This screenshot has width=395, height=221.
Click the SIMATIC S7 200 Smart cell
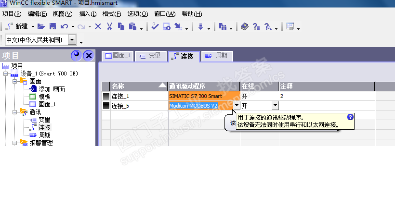(204, 96)
